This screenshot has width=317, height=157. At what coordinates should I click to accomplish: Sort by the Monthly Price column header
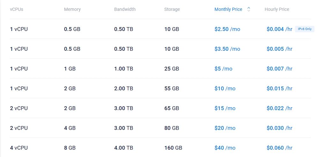tap(228, 9)
